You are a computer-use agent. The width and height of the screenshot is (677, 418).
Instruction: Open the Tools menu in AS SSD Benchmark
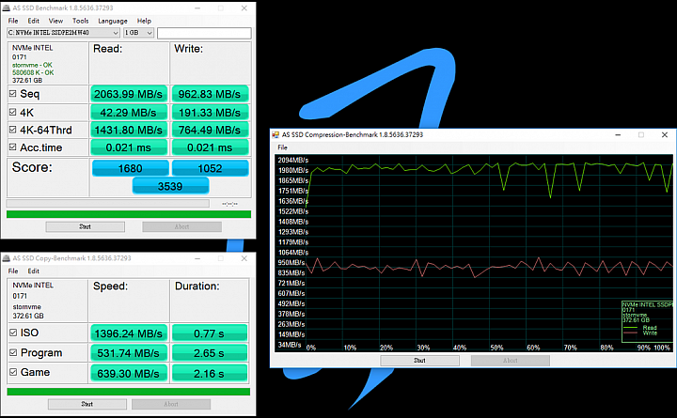tap(80, 21)
